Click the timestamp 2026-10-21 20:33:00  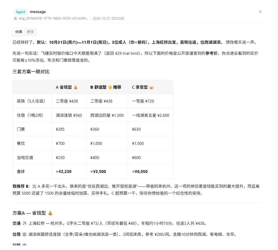click(x=108, y=19)
